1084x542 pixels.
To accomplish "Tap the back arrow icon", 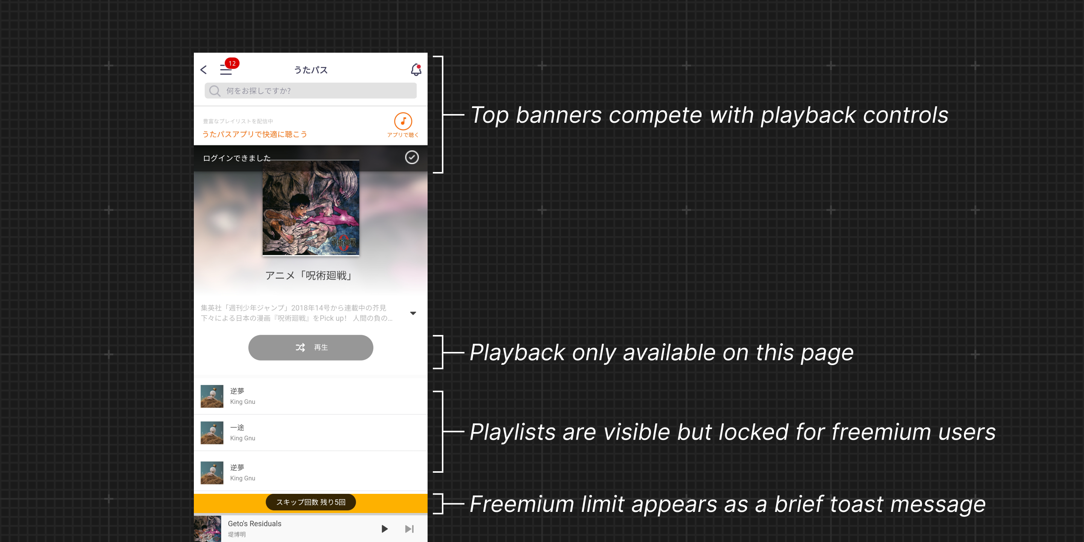I will point(204,70).
